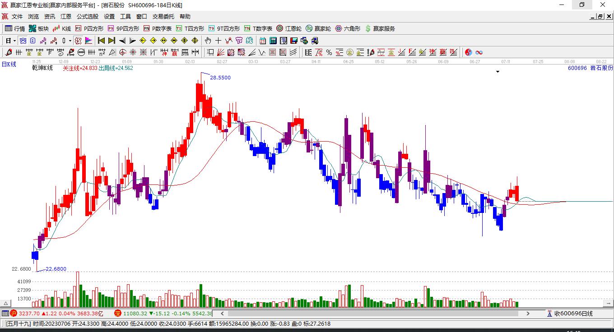Click the 22.6800 low price label
The height and width of the screenshot is (332, 614).
click(56, 269)
